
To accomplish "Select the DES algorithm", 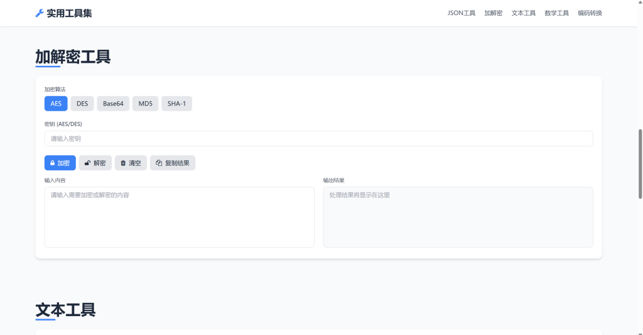I will pyautogui.click(x=82, y=104).
